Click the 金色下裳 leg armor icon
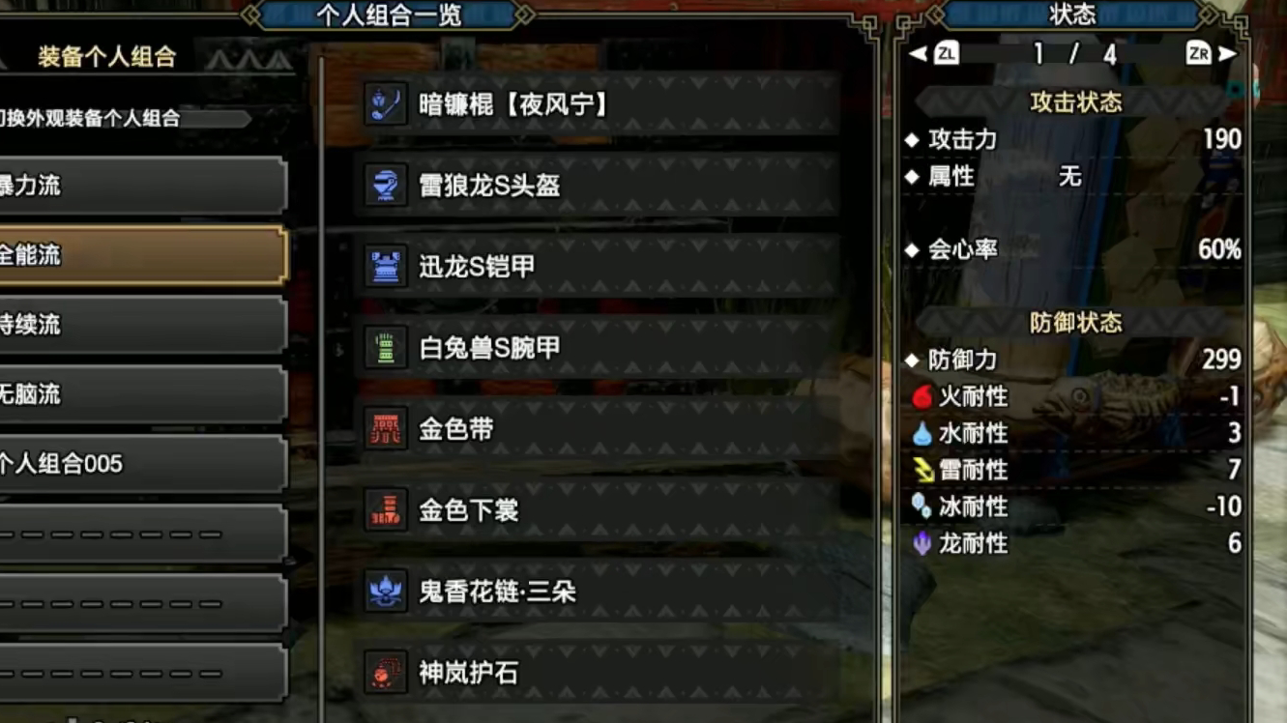The image size is (1287, 723). 385,509
